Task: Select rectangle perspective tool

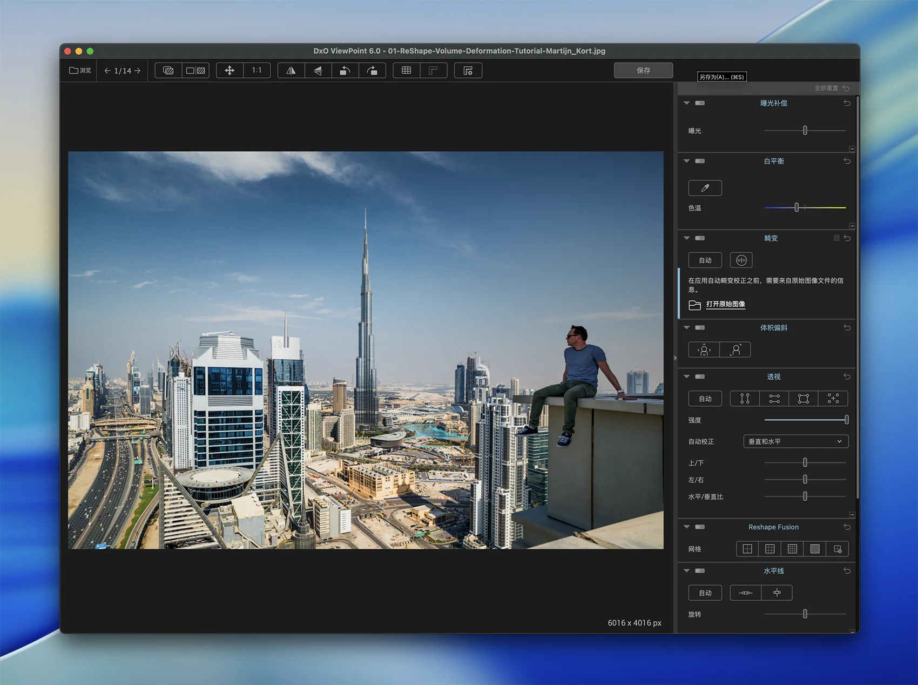Action: click(x=804, y=399)
